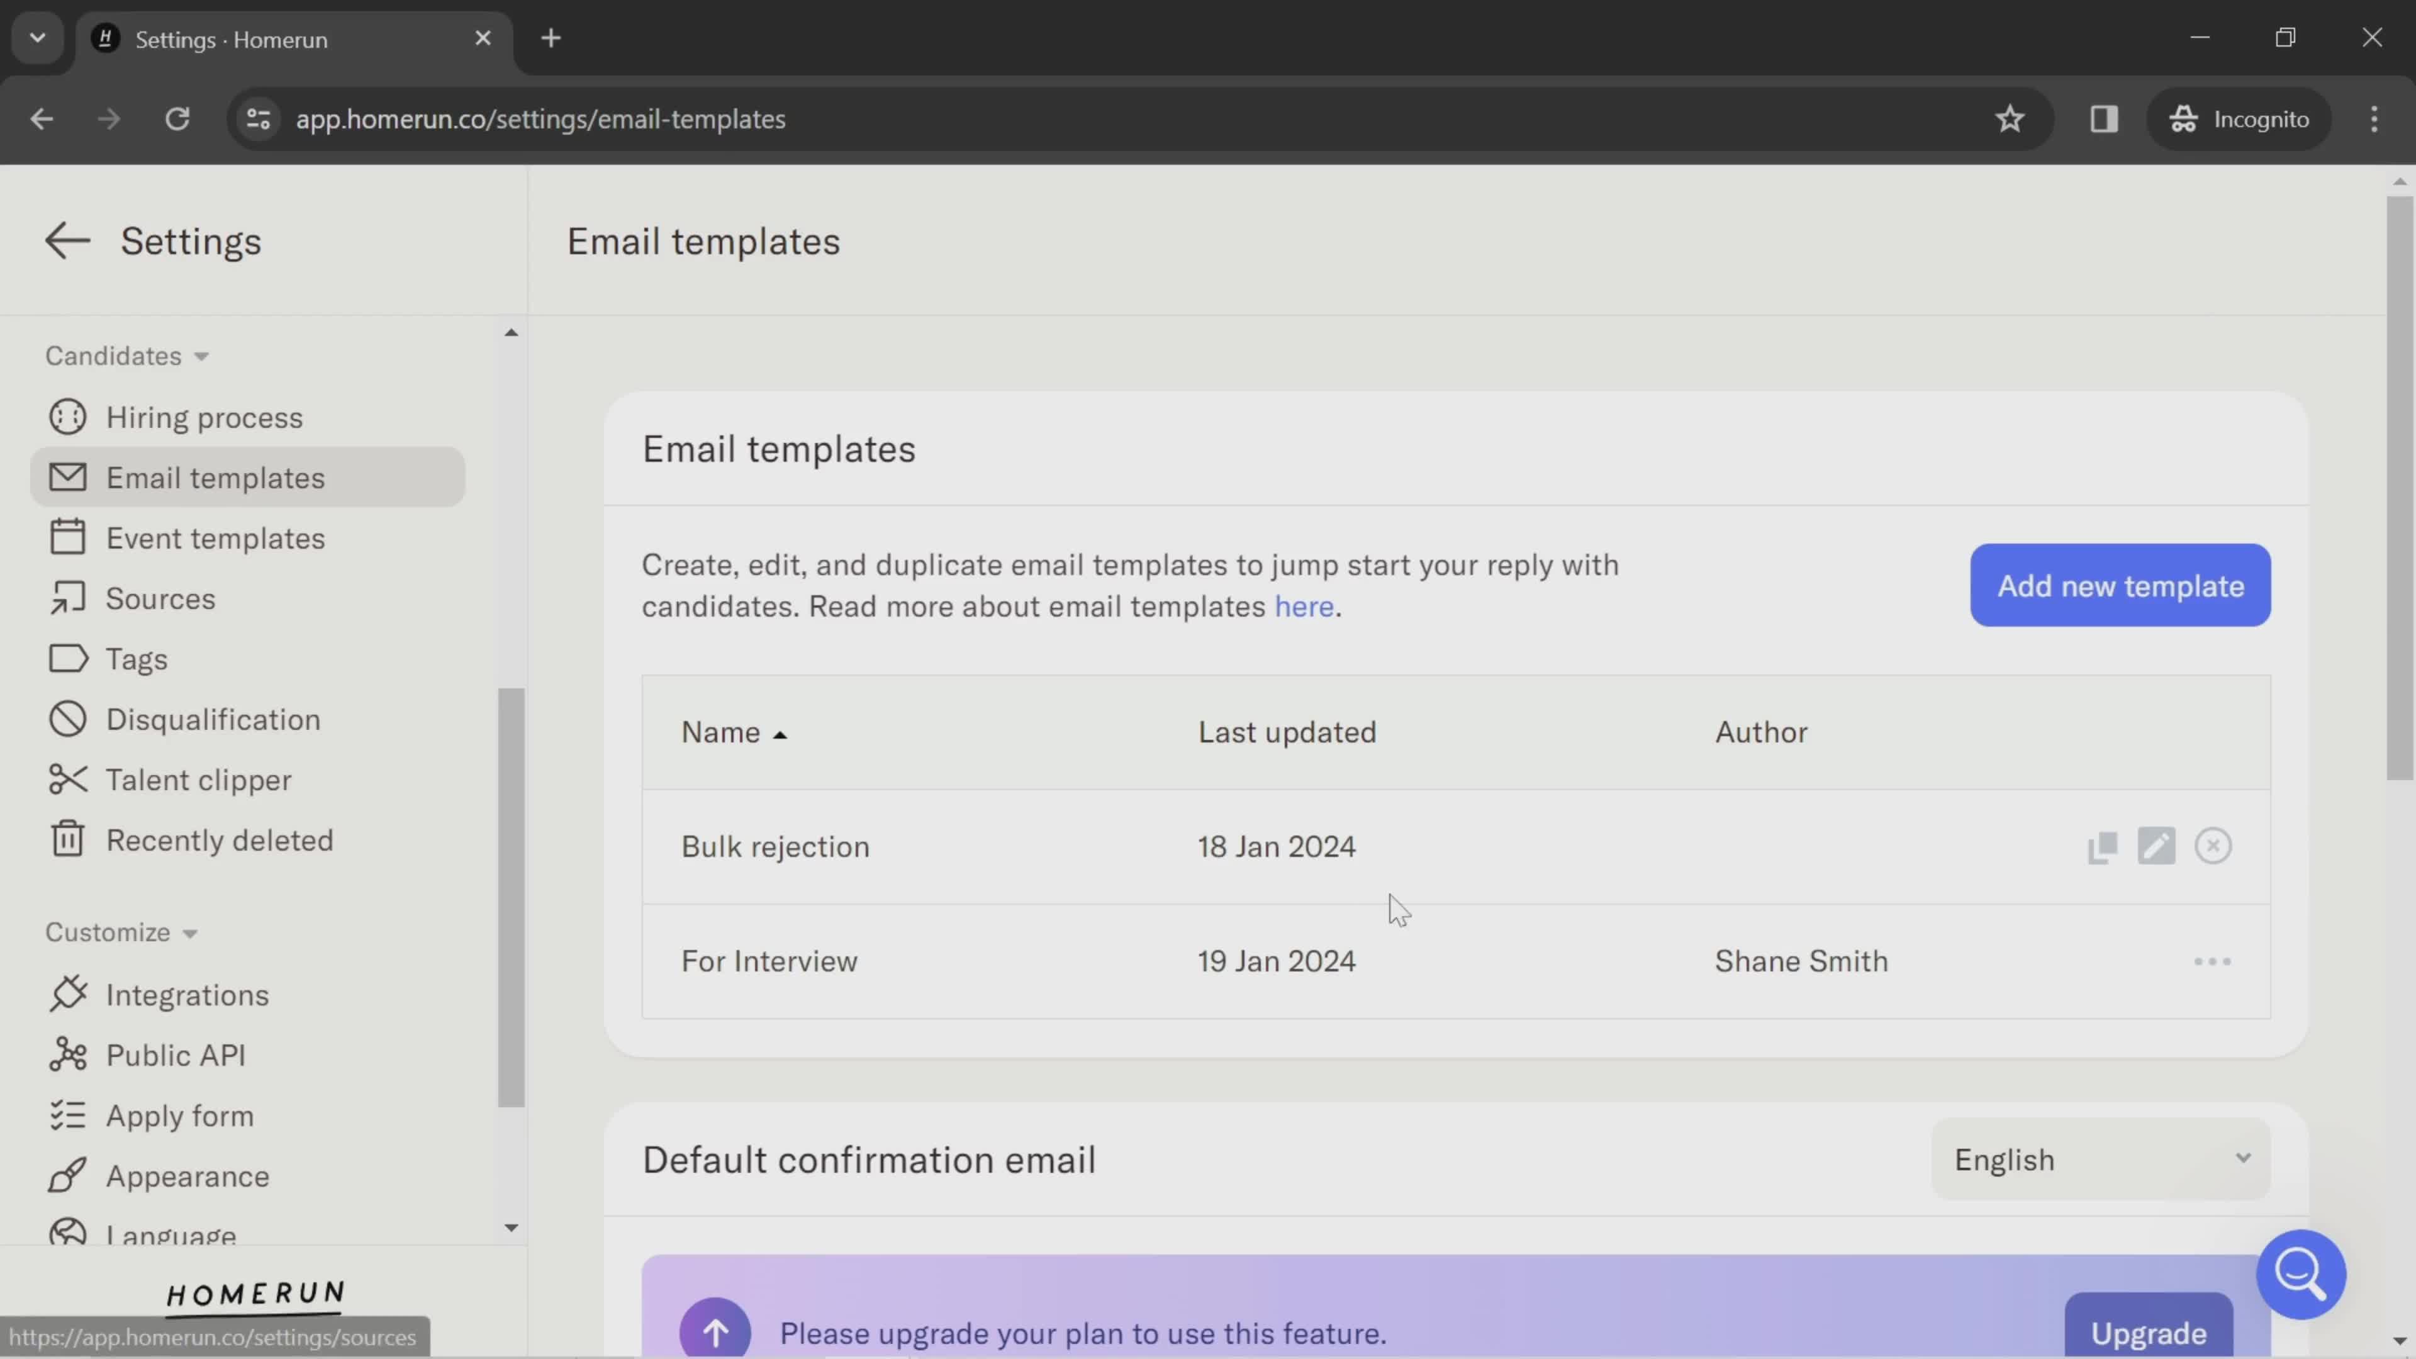The image size is (2416, 1359).
Task: Reload the browser page
Action: (x=177, y=119)
